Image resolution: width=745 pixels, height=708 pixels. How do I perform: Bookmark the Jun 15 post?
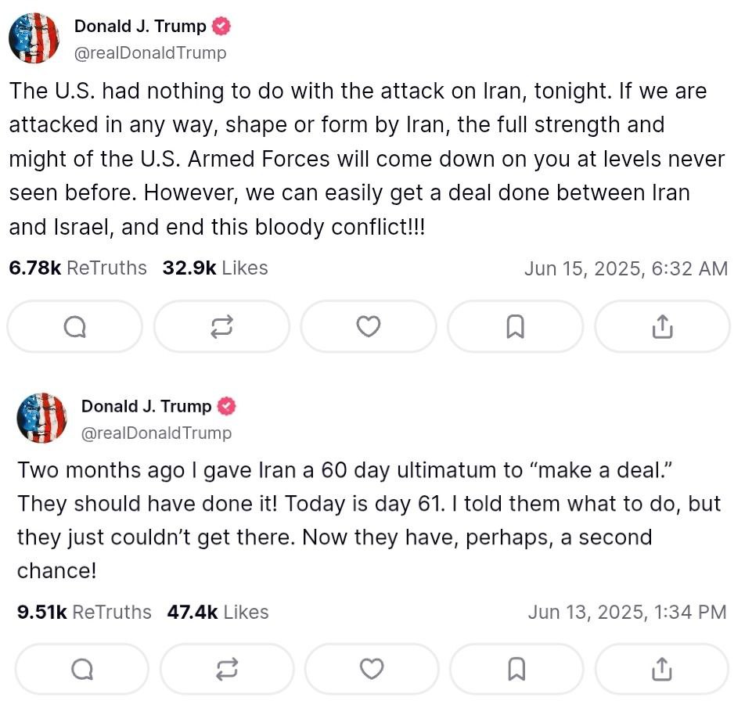[515, 327]
